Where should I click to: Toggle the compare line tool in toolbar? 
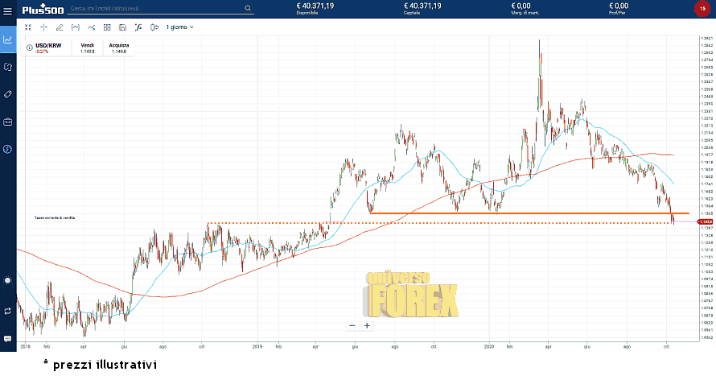pyautogui.click(x=91, y=27)
